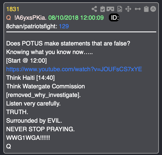Click the plain clipboard copy icon
Screen dimensions: 162x155
(146, 9)
